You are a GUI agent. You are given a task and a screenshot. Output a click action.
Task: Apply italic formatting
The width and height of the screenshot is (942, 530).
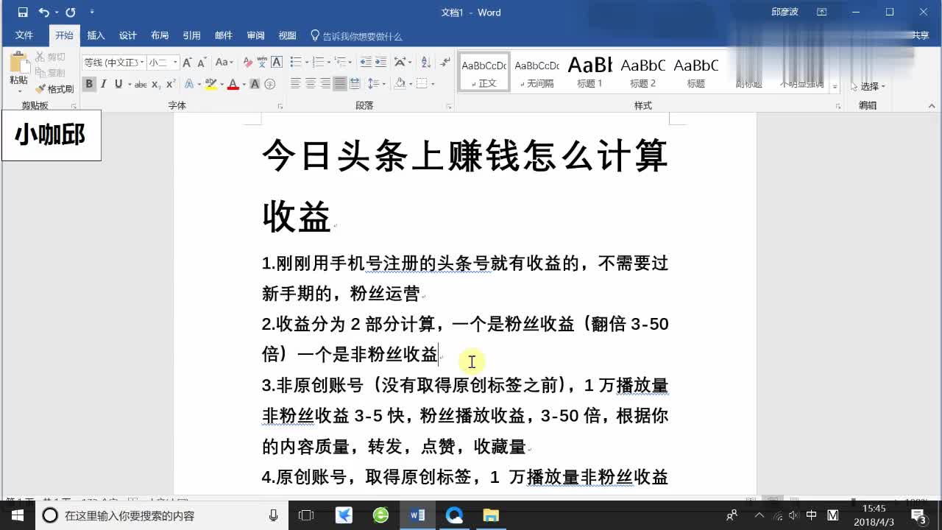(x=104, y=83)
